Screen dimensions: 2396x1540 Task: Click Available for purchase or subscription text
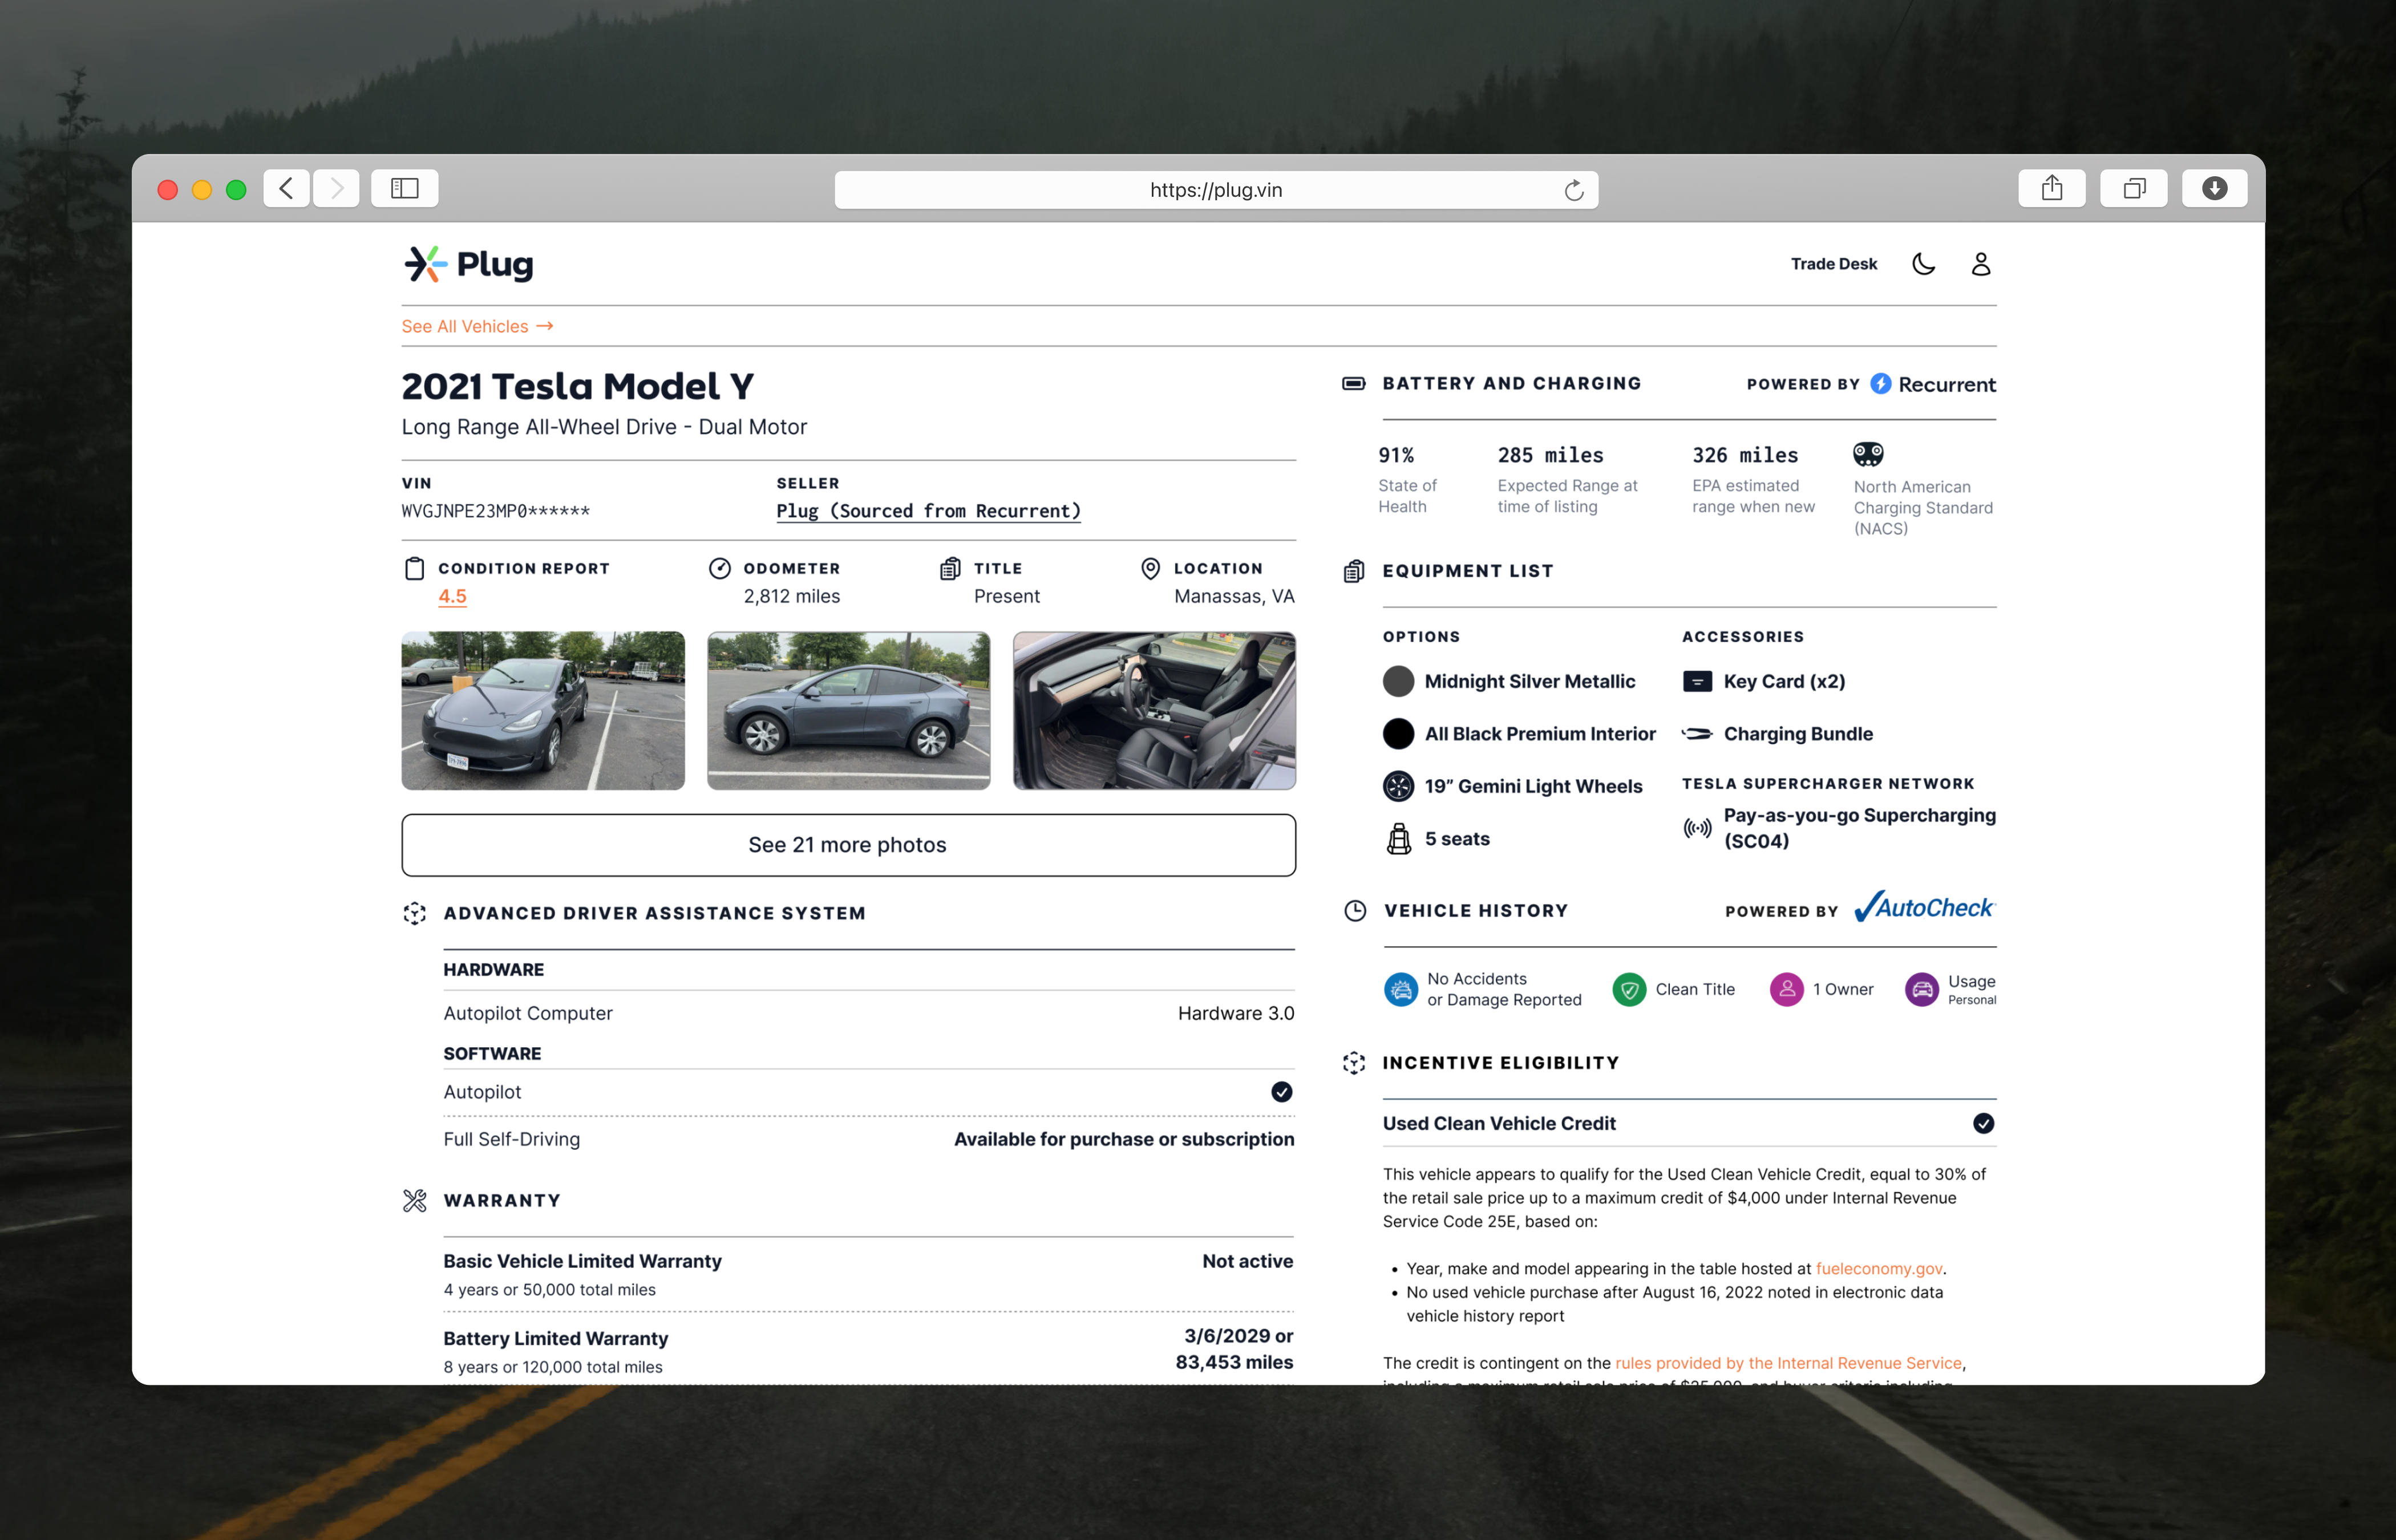point(1124,1139)
